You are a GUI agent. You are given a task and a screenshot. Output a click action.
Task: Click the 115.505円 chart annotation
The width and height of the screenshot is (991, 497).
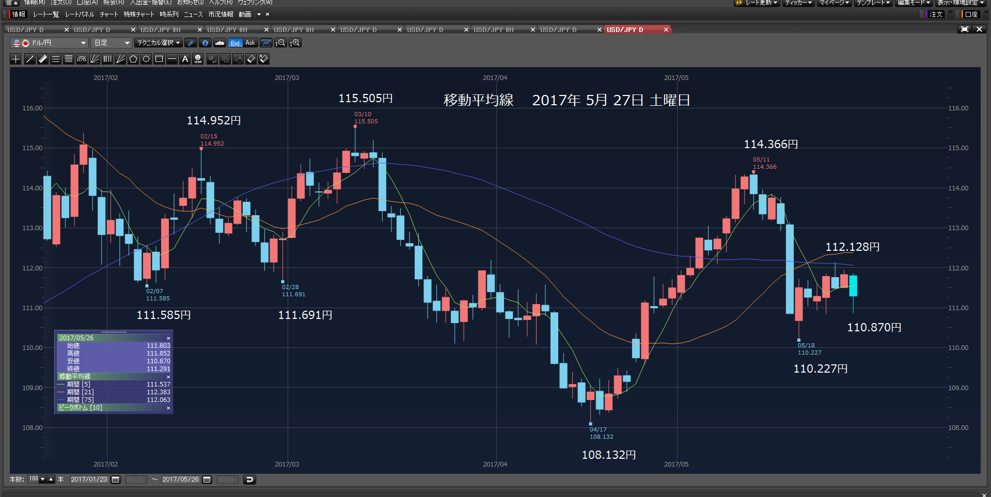tap(366, 98)
